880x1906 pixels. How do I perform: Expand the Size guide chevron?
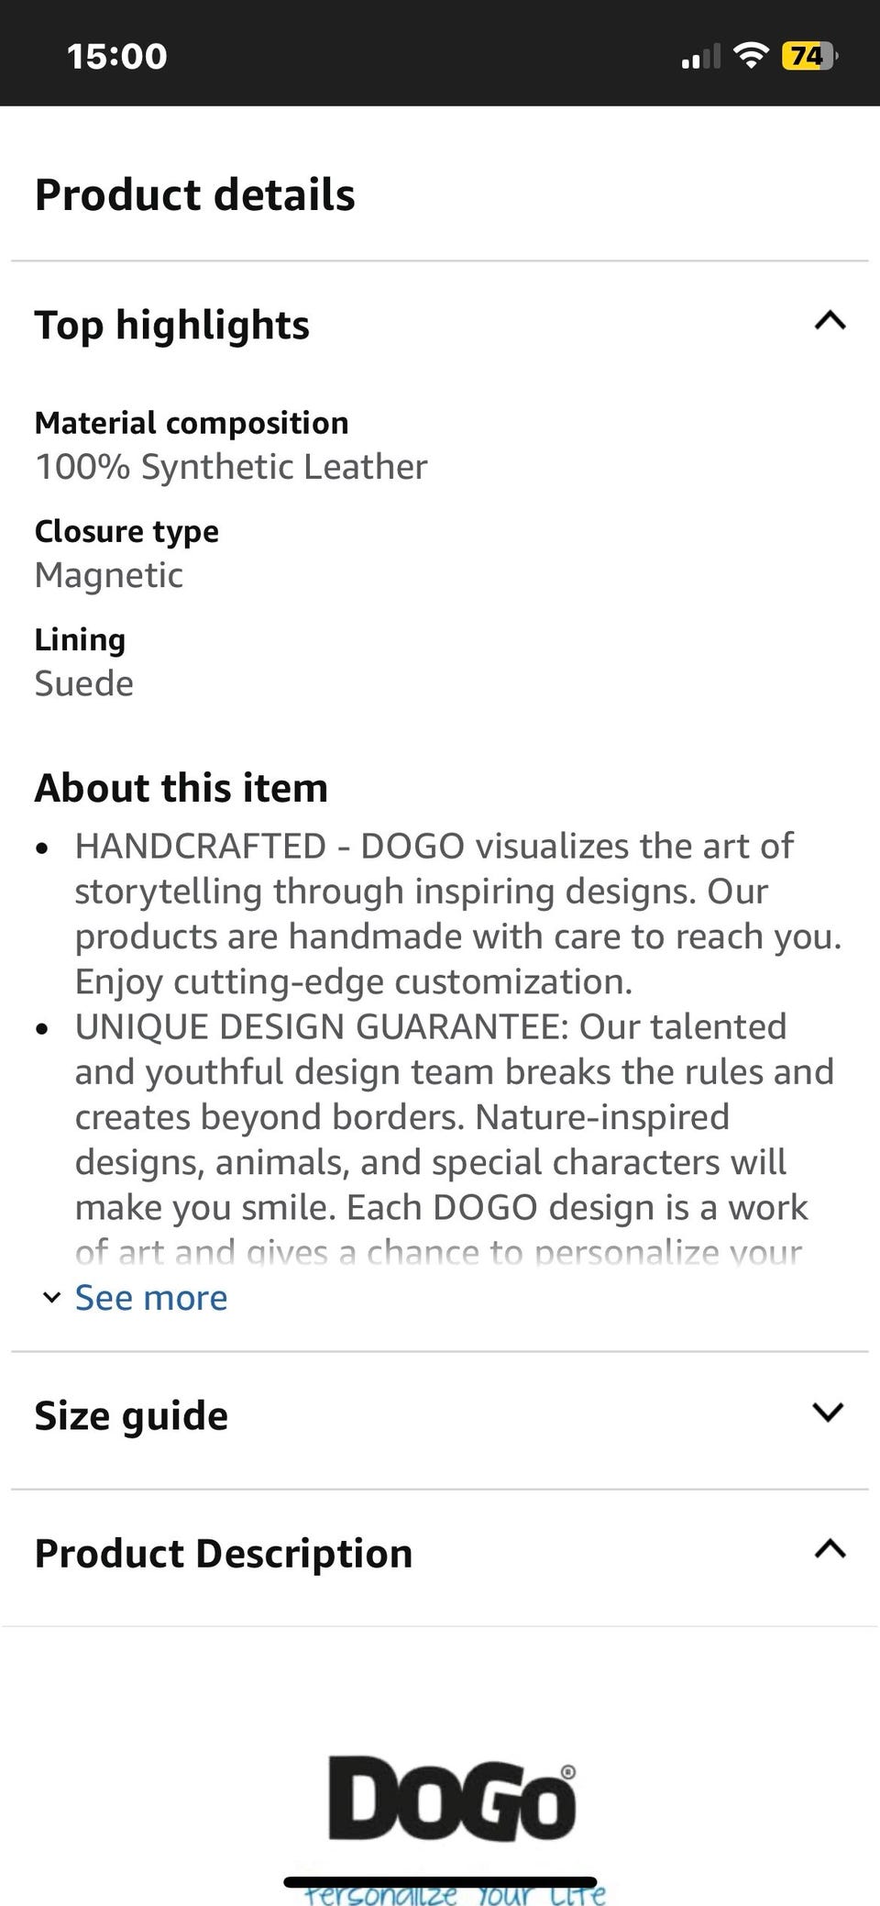[x=828, y=1412]
